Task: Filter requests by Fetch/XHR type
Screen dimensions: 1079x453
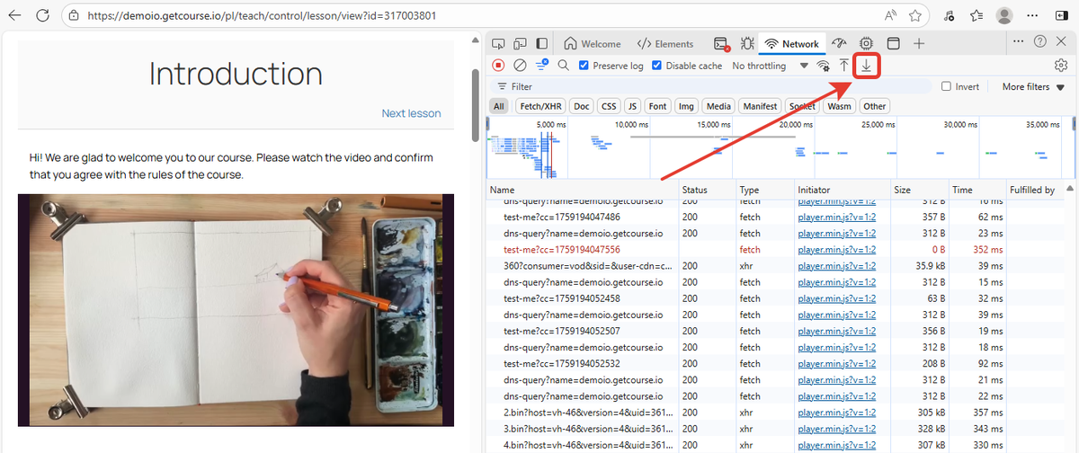Action: [539, 106]
